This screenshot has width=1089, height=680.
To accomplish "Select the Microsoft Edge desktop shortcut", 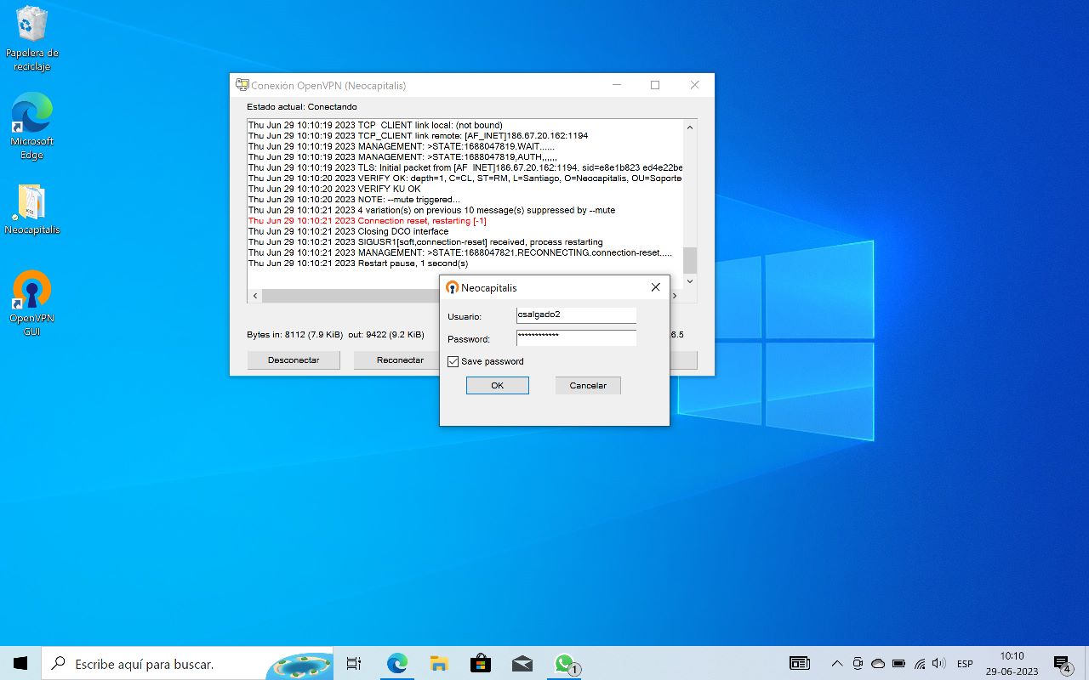I will pyautogui.click(x=31, y=126).
